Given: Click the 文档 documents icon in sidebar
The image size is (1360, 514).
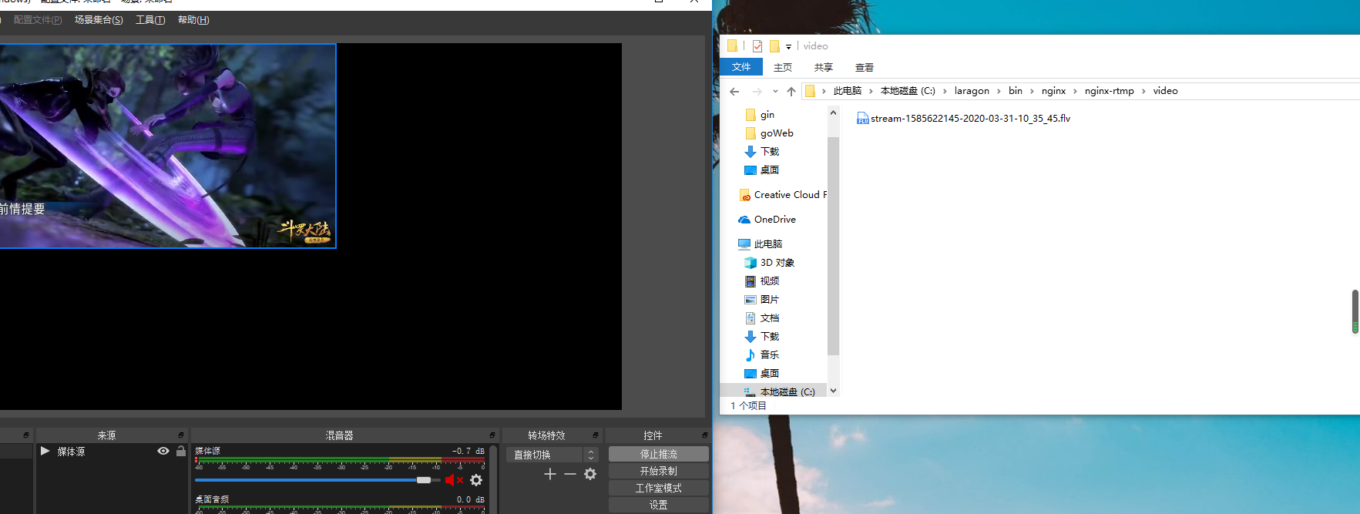Looking at the screenshot, I should [751, 318].
